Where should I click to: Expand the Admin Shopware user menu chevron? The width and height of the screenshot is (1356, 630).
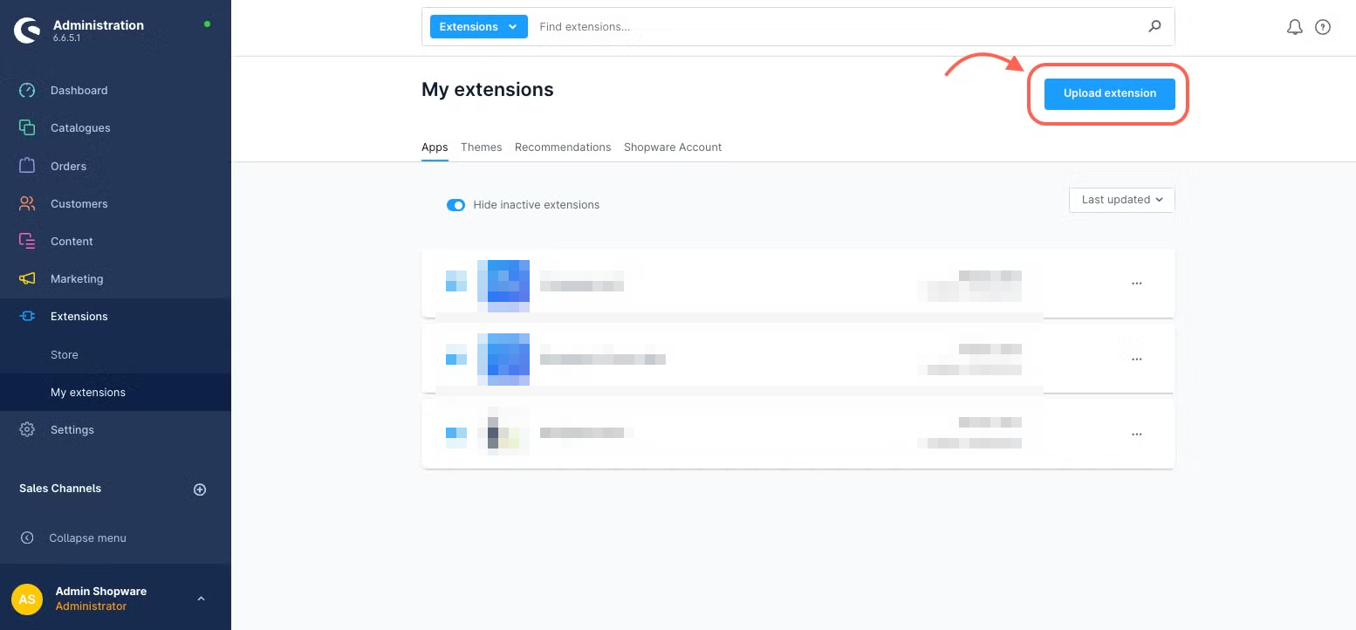point(201,599)
